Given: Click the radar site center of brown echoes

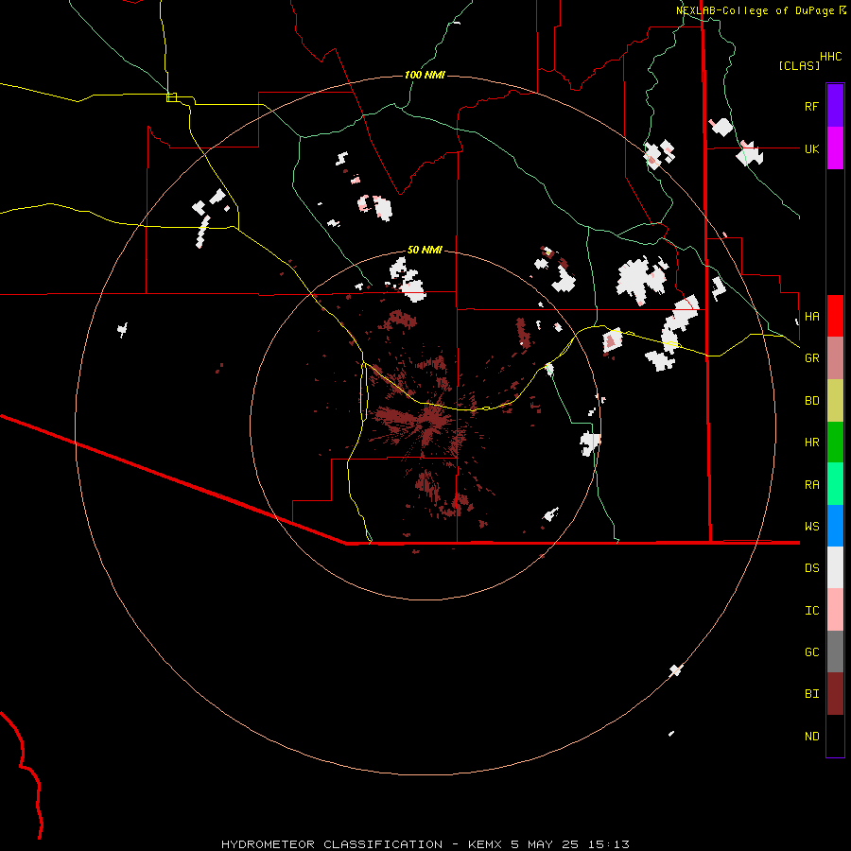Looking at the screenshot, I should coord(425,425).
